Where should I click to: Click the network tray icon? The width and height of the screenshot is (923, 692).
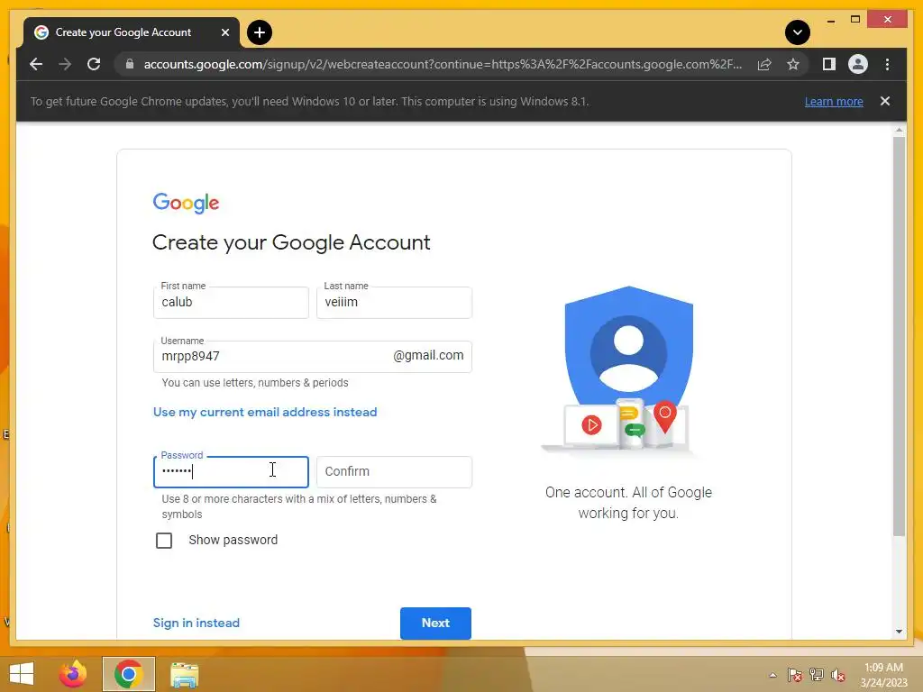[817, 675]
